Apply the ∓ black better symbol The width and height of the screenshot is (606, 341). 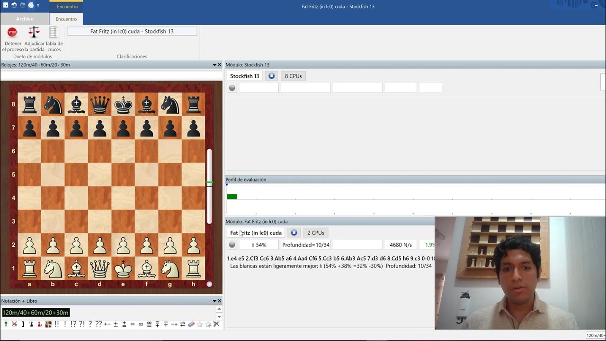(166, 324)
